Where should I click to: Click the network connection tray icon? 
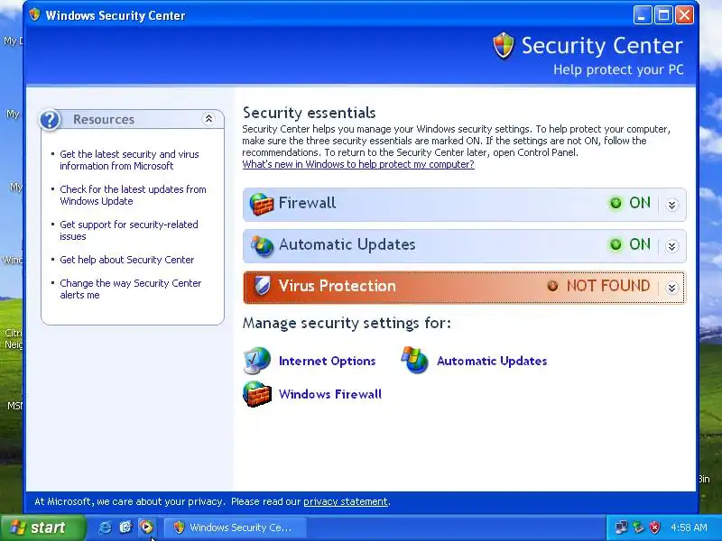pos(621,527)
